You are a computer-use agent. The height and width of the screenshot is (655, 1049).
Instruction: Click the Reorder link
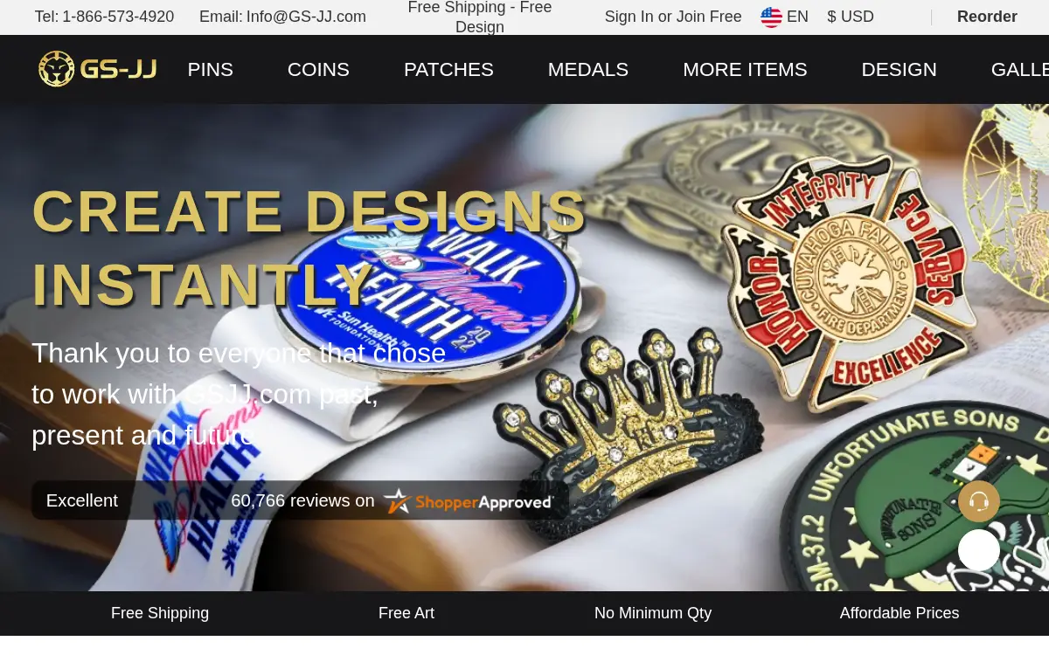[x=987, y=17]
